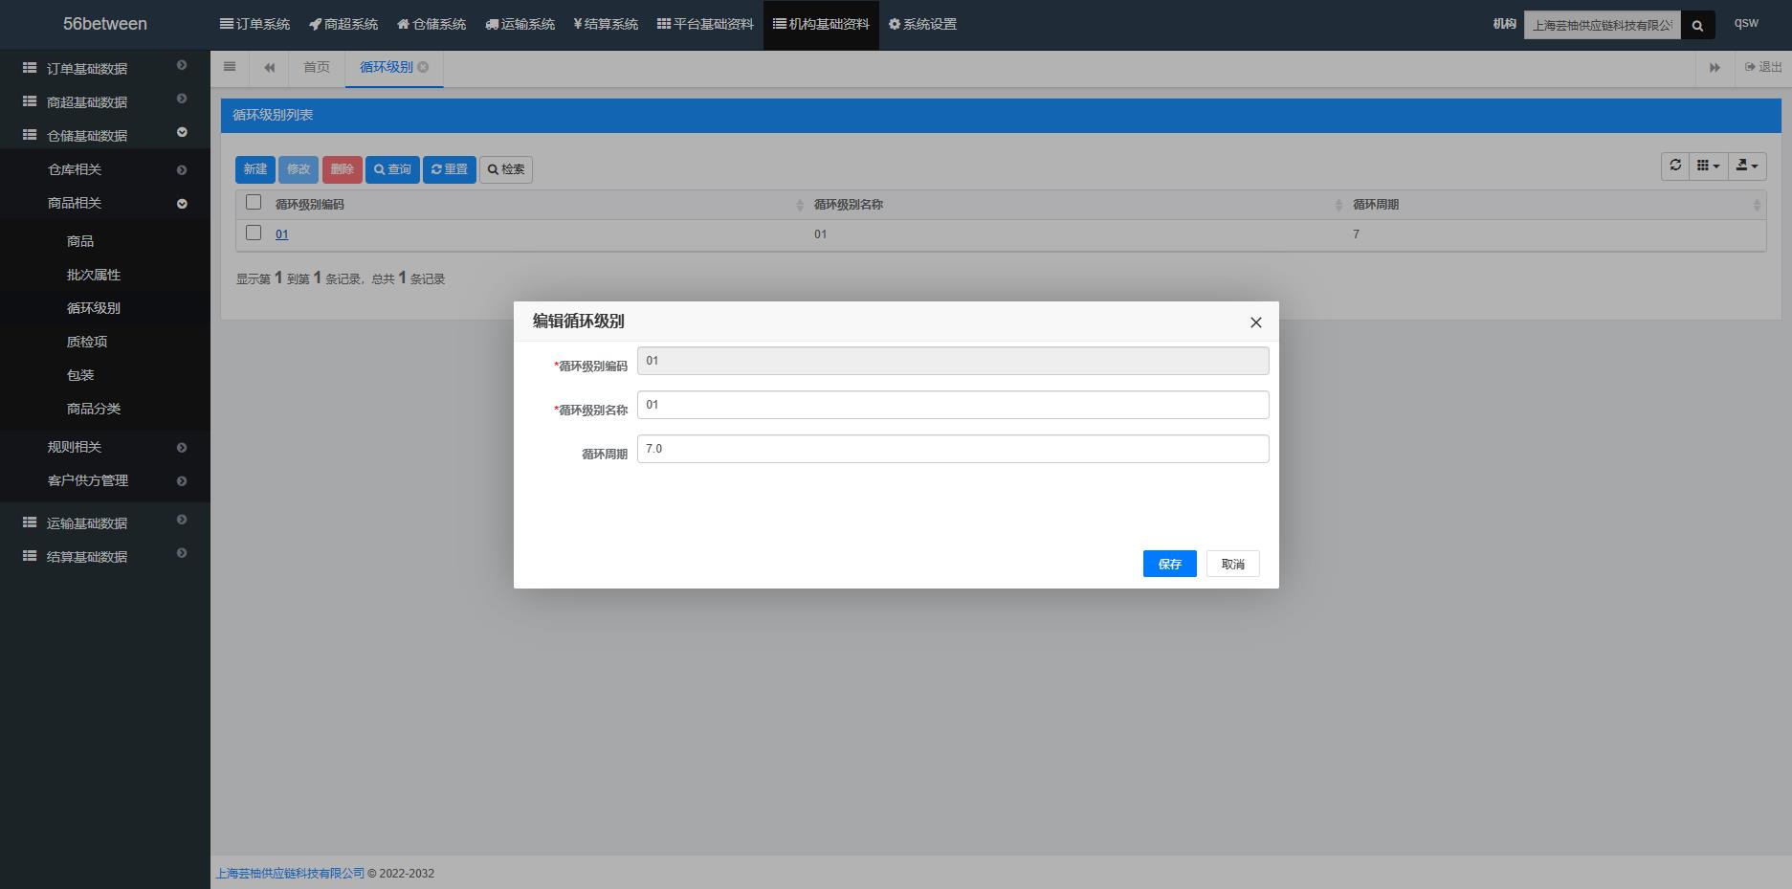The height and width of the screenshot is (889, 1792).
Task: Click the 循环周期 input field
Action: (x=953, y=449)
